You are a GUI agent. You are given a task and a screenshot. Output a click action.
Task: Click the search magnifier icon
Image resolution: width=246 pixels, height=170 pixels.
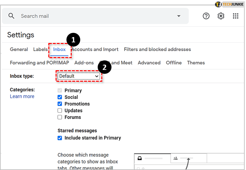pyautogui.click(x=12, y=16)
